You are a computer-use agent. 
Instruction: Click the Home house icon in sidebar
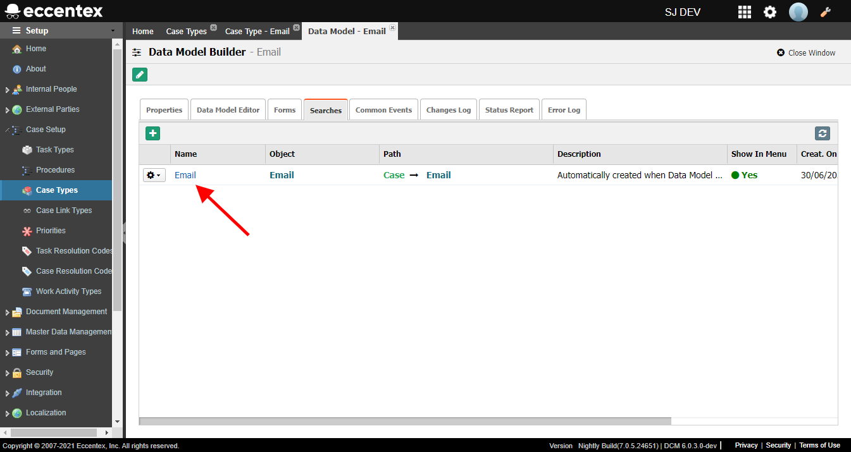click(17, 49)
